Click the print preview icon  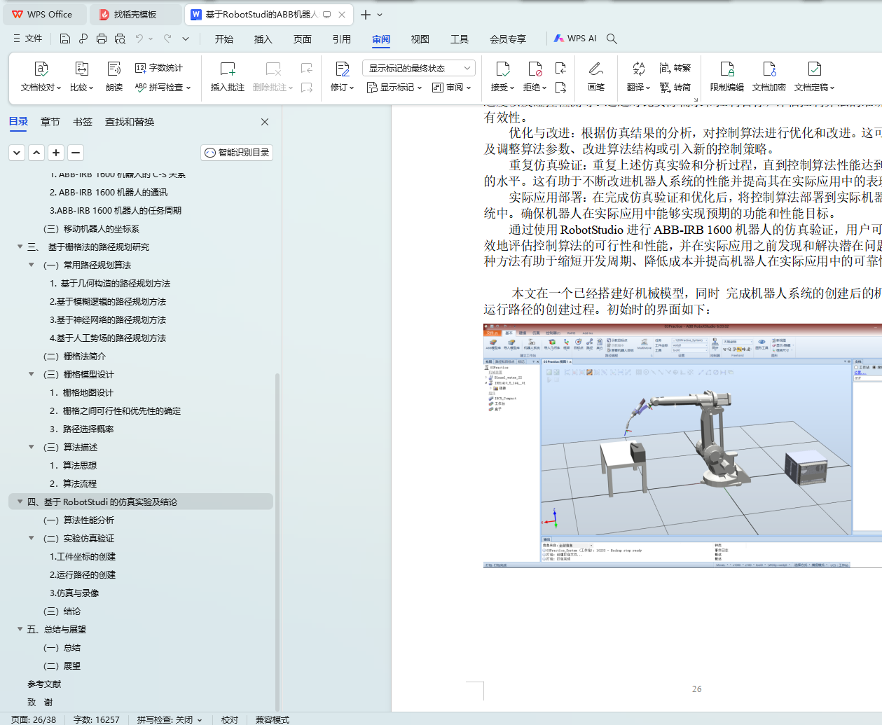click(120, 39)
